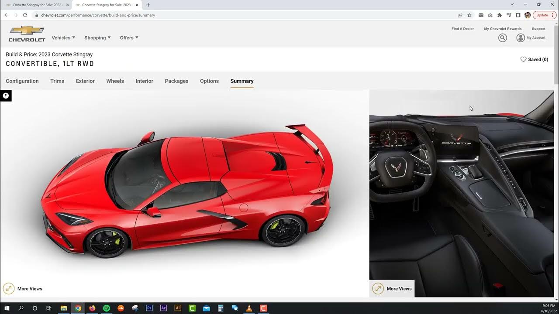Image resolution: width=559 pixels, height=314 pixels.
Task: Open the Calculator from the taskbar
Action: point(221,308)
